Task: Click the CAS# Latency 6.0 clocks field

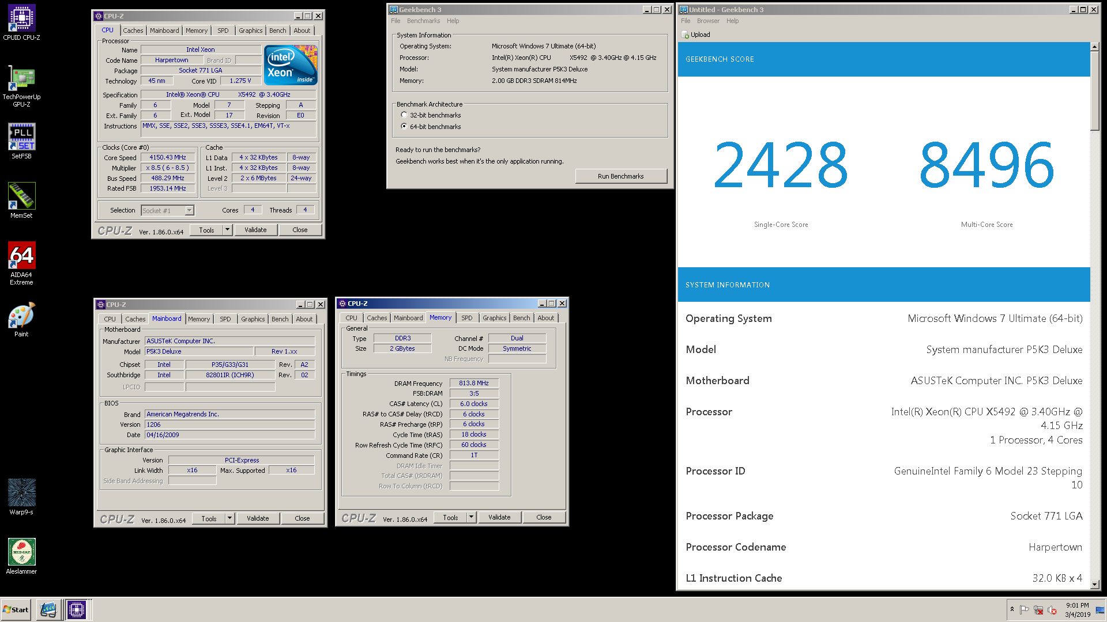Action: pos(474,404)
